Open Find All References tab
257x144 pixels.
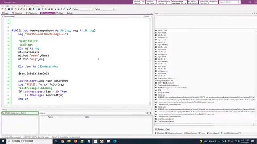[231, 133]
